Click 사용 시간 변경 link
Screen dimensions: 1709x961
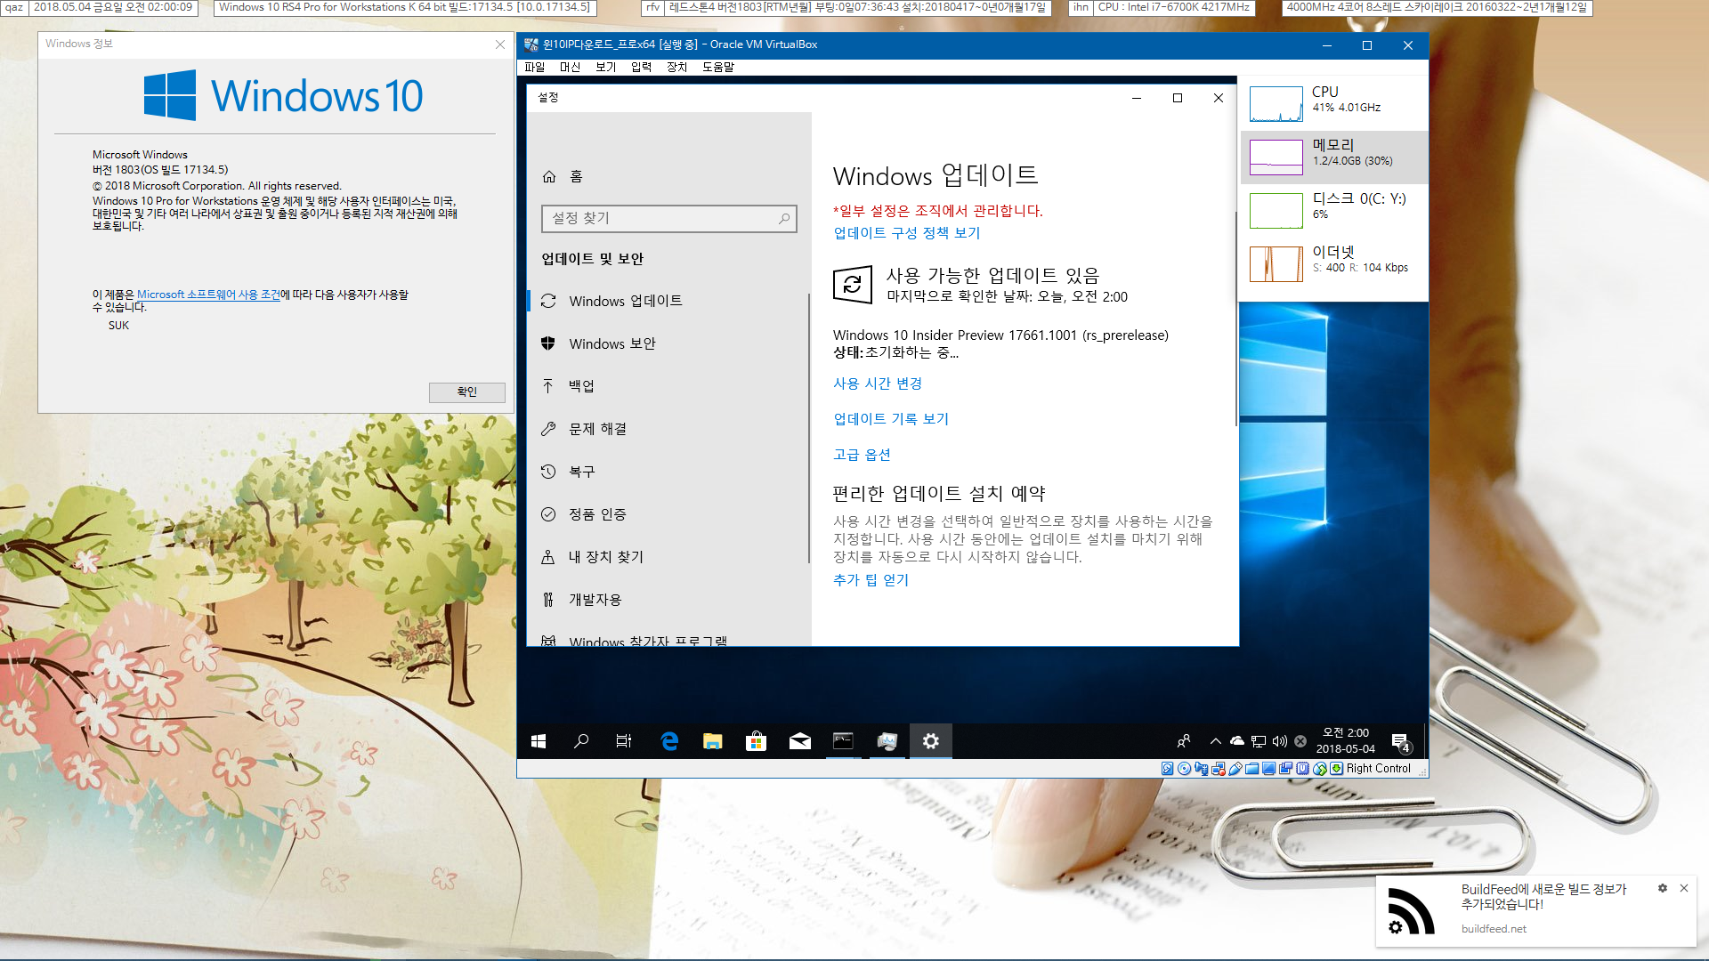[x=878, y=384]
